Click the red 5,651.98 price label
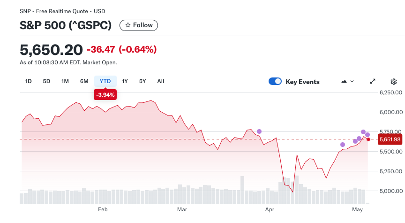This screenshot has height=223, width=405. (x=390, y=139)
